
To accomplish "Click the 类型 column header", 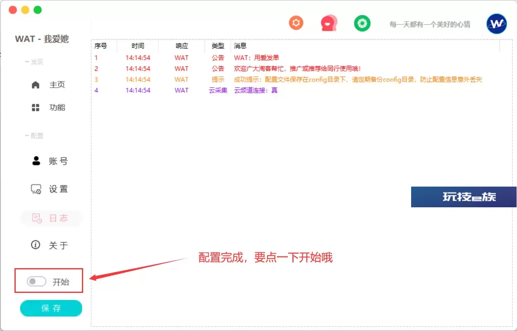I will 218,46.
